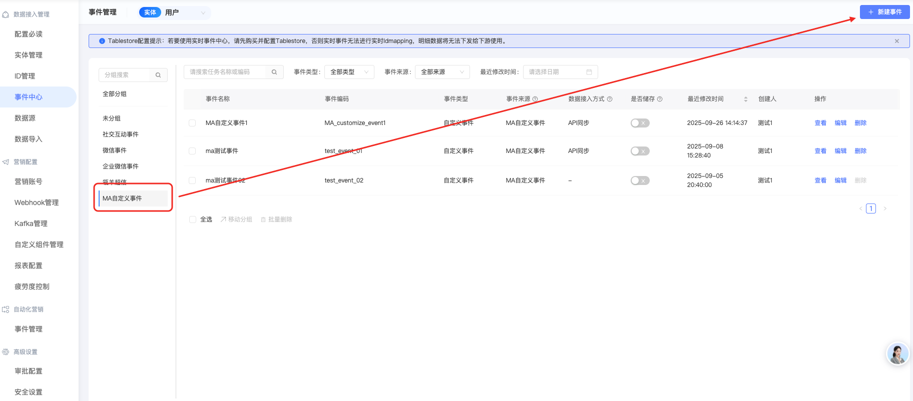The height and width of the screenshot is (401, 913).
Task: Click 查看 for test_event_02 row
Action: click(x=820, y=180)
